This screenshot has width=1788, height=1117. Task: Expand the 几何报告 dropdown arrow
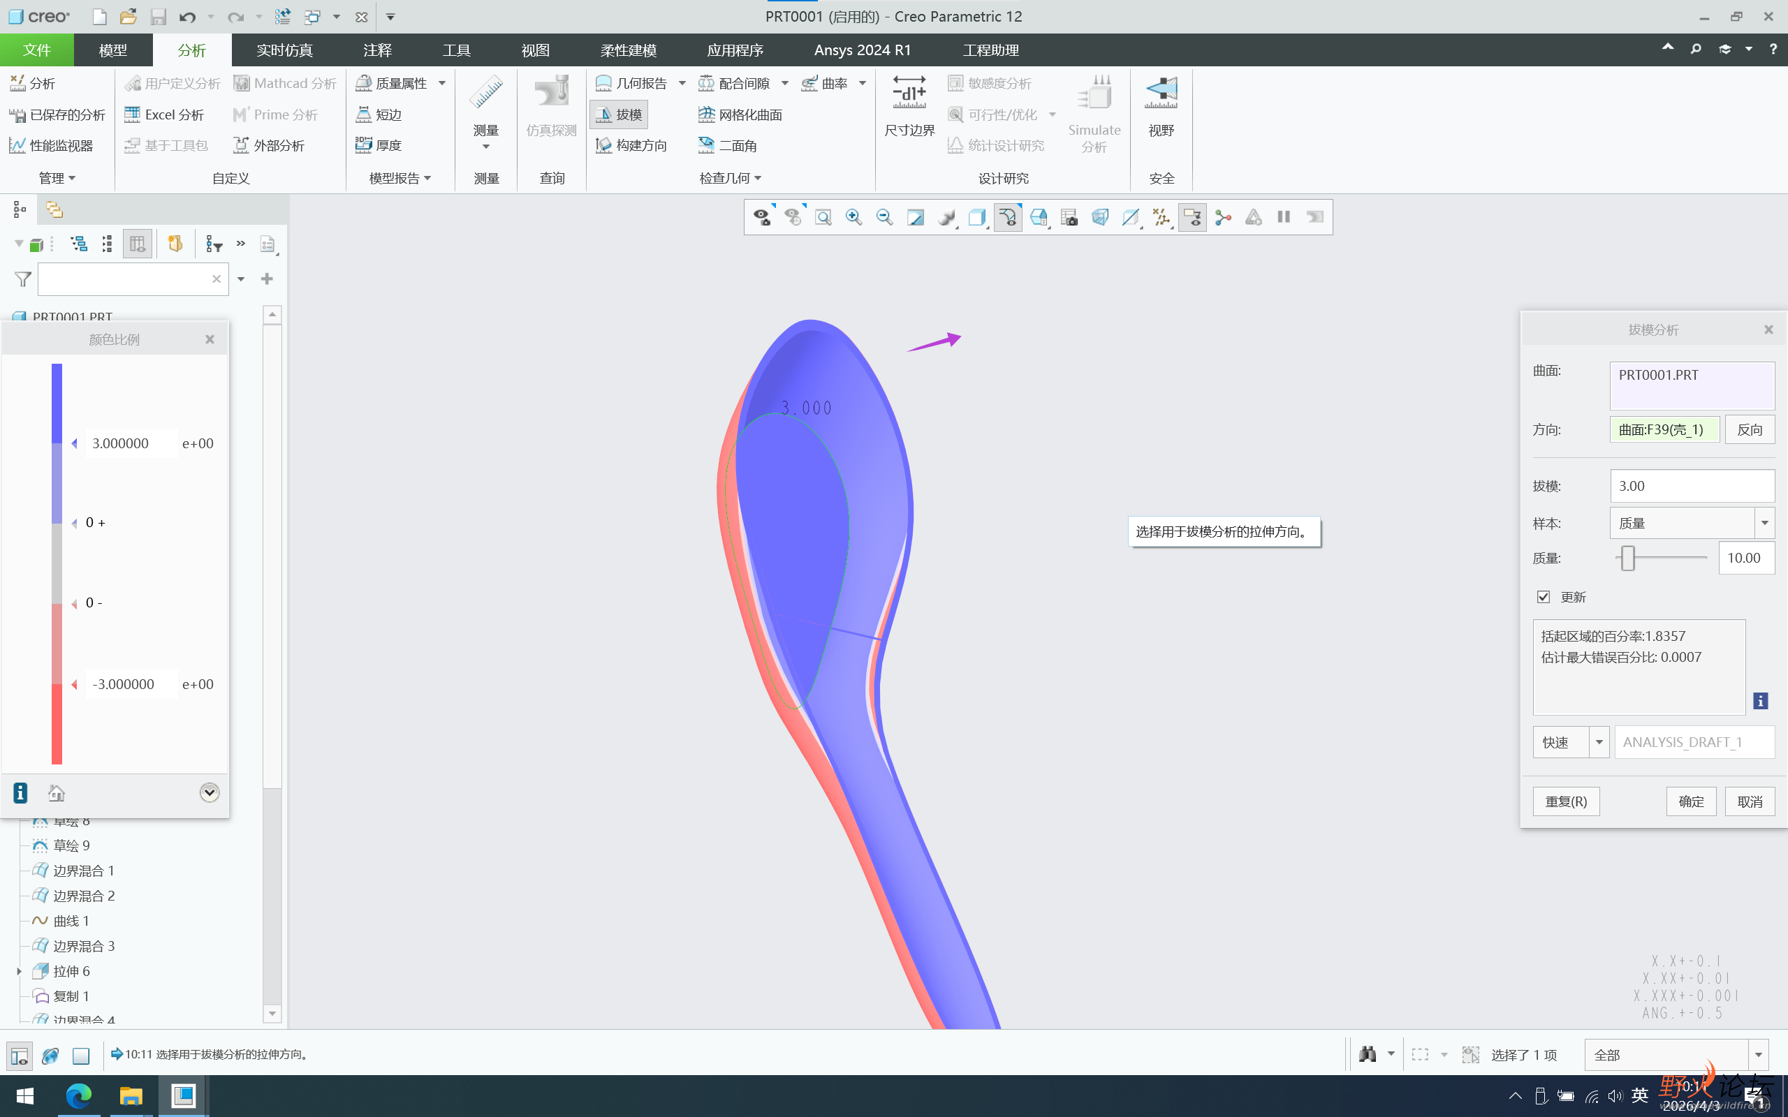[x=682, y=84]
